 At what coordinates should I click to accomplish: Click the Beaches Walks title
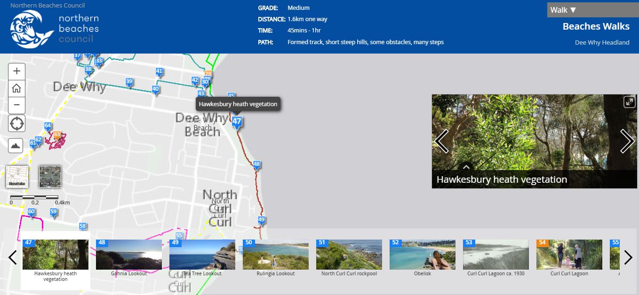point(596,26)
